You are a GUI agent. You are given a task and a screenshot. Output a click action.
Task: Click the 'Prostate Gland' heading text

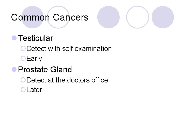45,70
